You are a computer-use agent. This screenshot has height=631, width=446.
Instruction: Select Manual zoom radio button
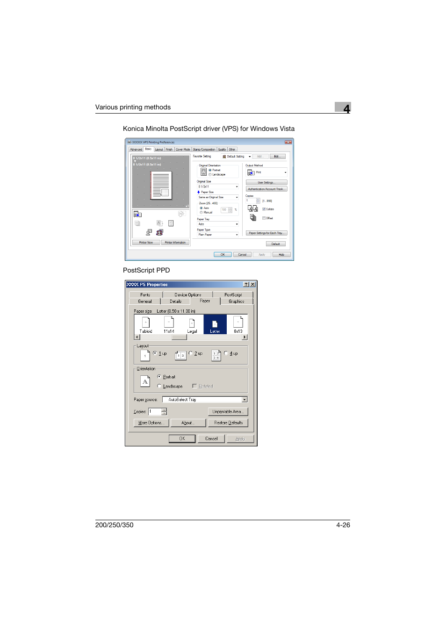pyautogui.click(x=201, y=212)
